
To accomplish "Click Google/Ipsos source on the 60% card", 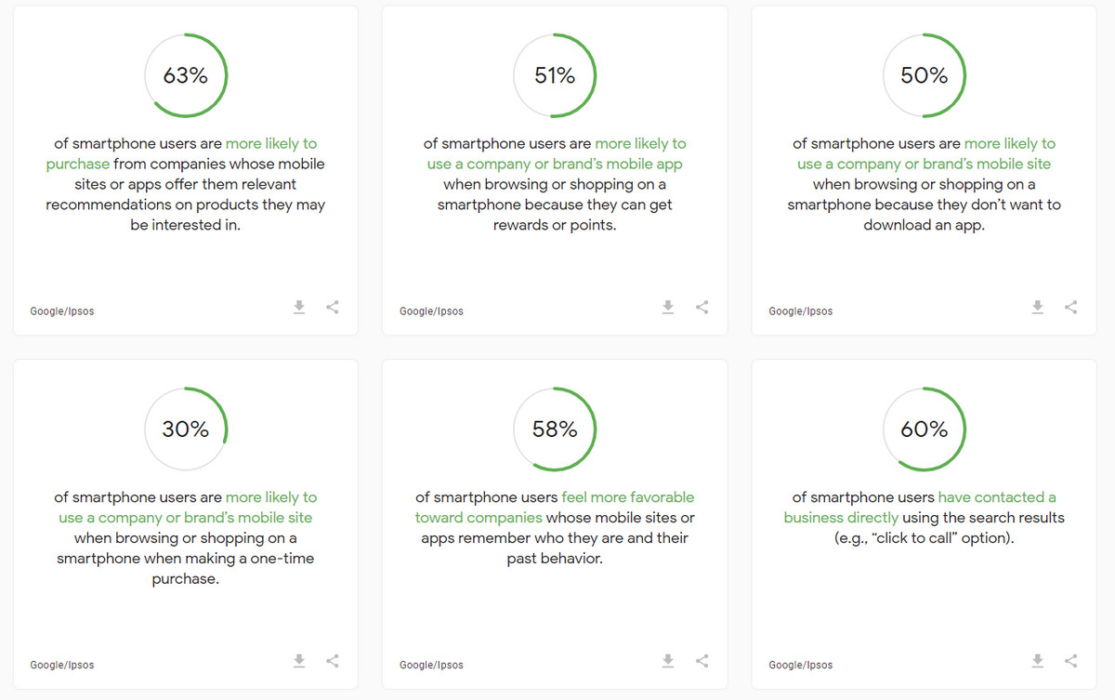I will (801, 665).
